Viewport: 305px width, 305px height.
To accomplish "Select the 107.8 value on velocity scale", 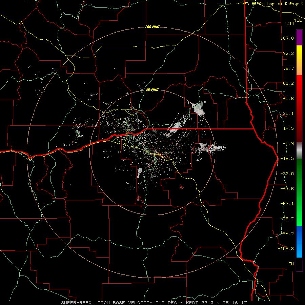I will point(287,38).
